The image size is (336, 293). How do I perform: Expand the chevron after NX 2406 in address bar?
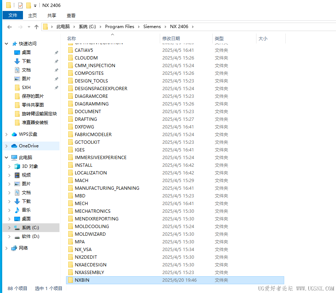(x=193, y=27)
